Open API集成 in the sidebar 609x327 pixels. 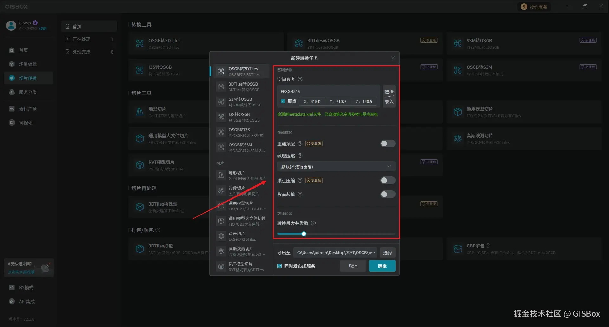(x=29, y=301)
